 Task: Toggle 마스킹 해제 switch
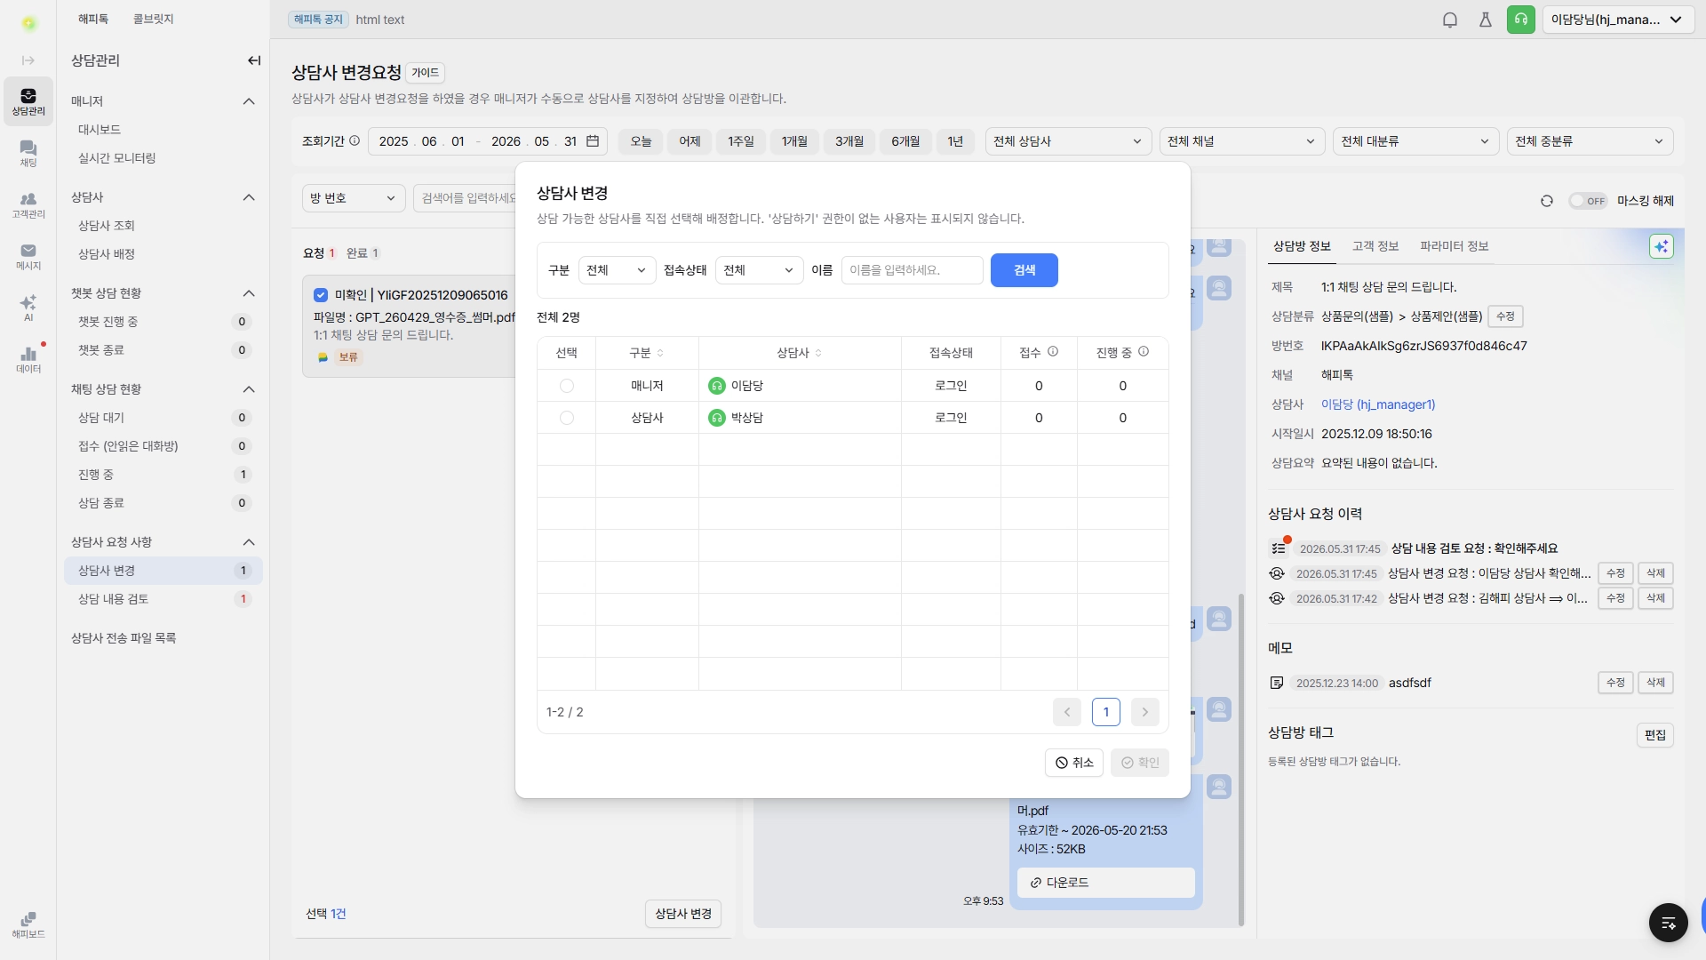(1589, 201)
